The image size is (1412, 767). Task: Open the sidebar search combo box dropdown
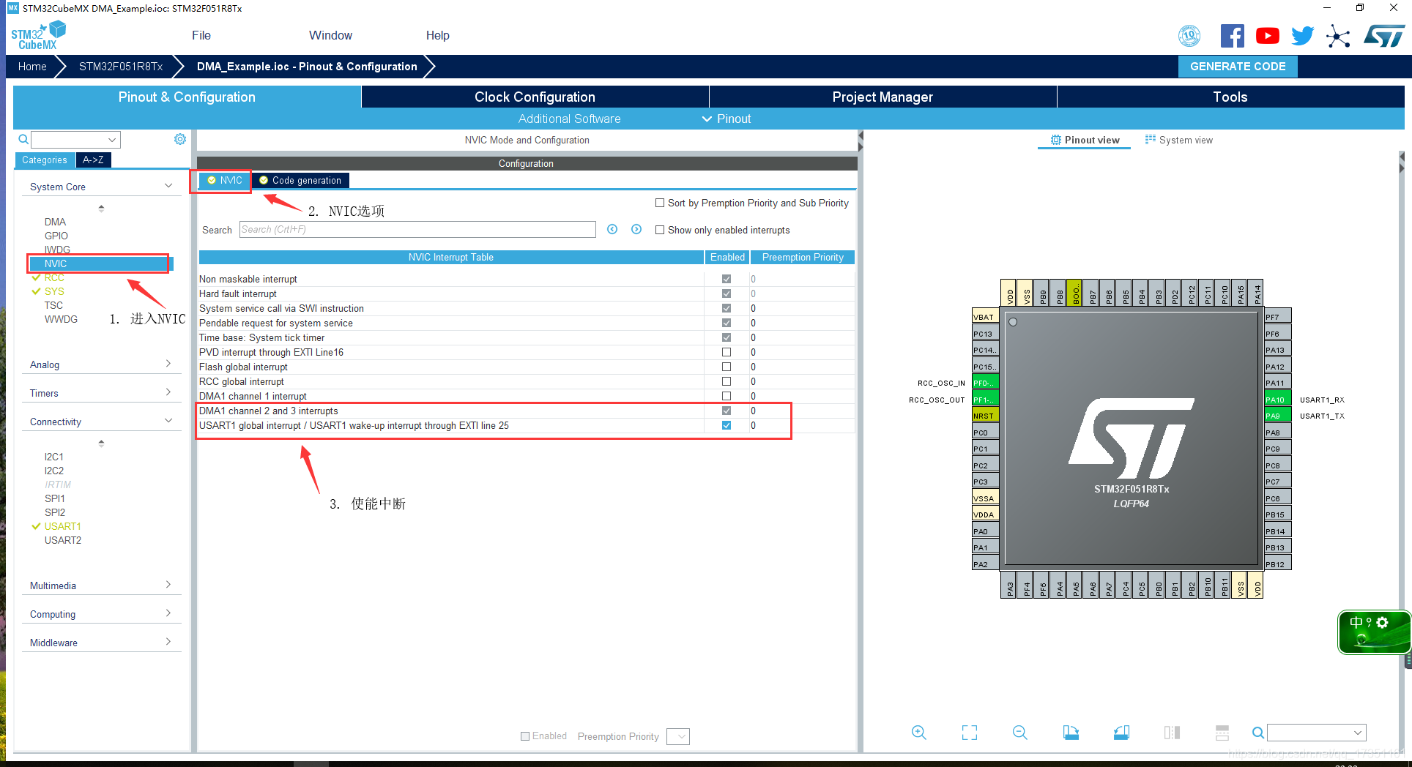pyautogui.click(x=112, y=140)
